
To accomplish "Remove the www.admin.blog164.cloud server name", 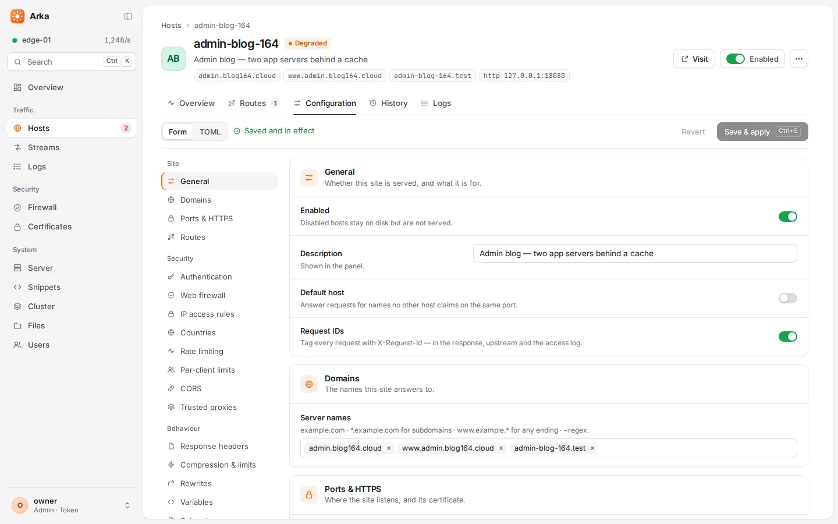I will click(501, 448).
